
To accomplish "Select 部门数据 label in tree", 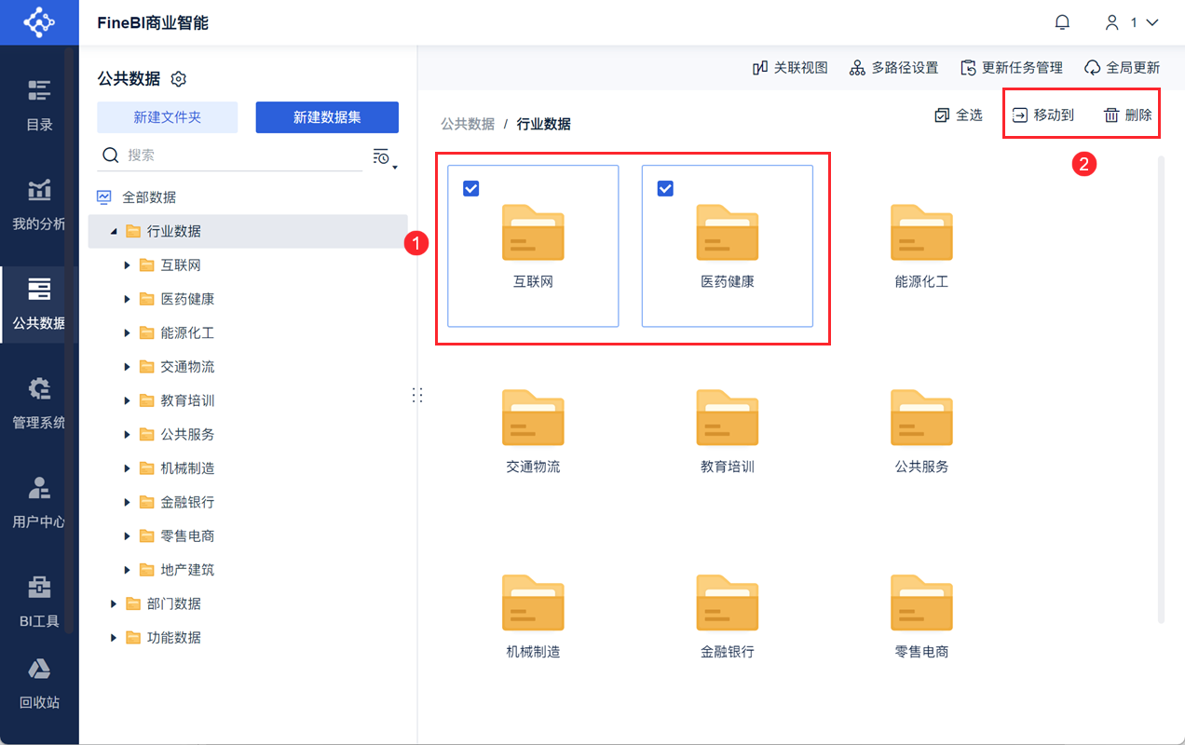I will [x=174, y=603].
